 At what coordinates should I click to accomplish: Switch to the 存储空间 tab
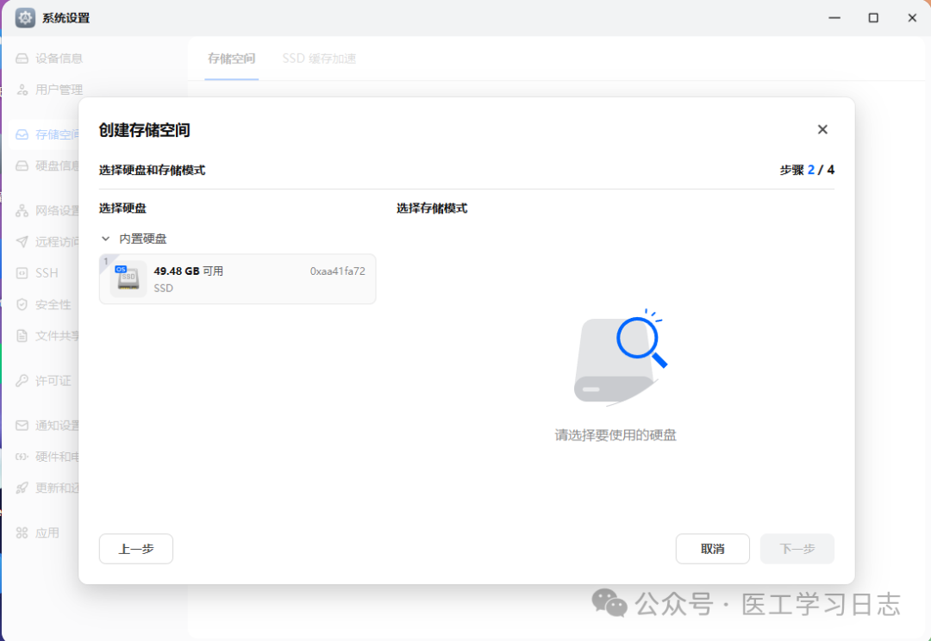232,59
